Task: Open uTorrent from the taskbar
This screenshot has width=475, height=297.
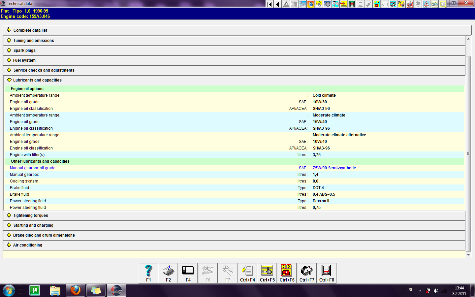Action: 35,290
